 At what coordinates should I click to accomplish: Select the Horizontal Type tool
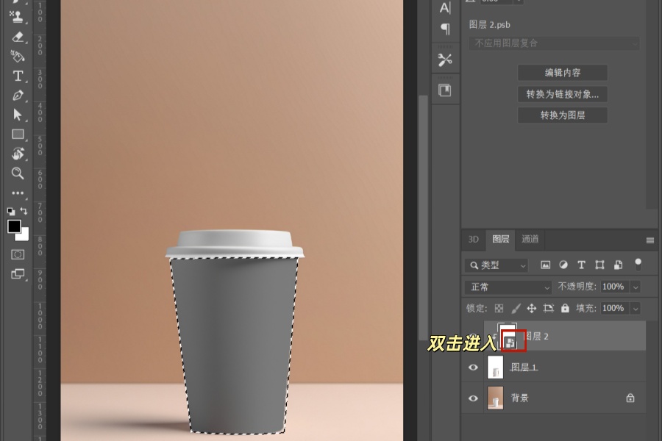[x=18, y=76]
